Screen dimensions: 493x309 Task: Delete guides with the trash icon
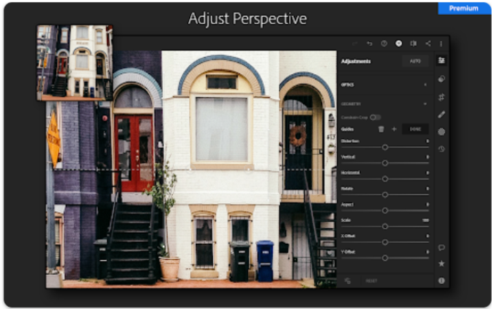click(x=381, y=129)
